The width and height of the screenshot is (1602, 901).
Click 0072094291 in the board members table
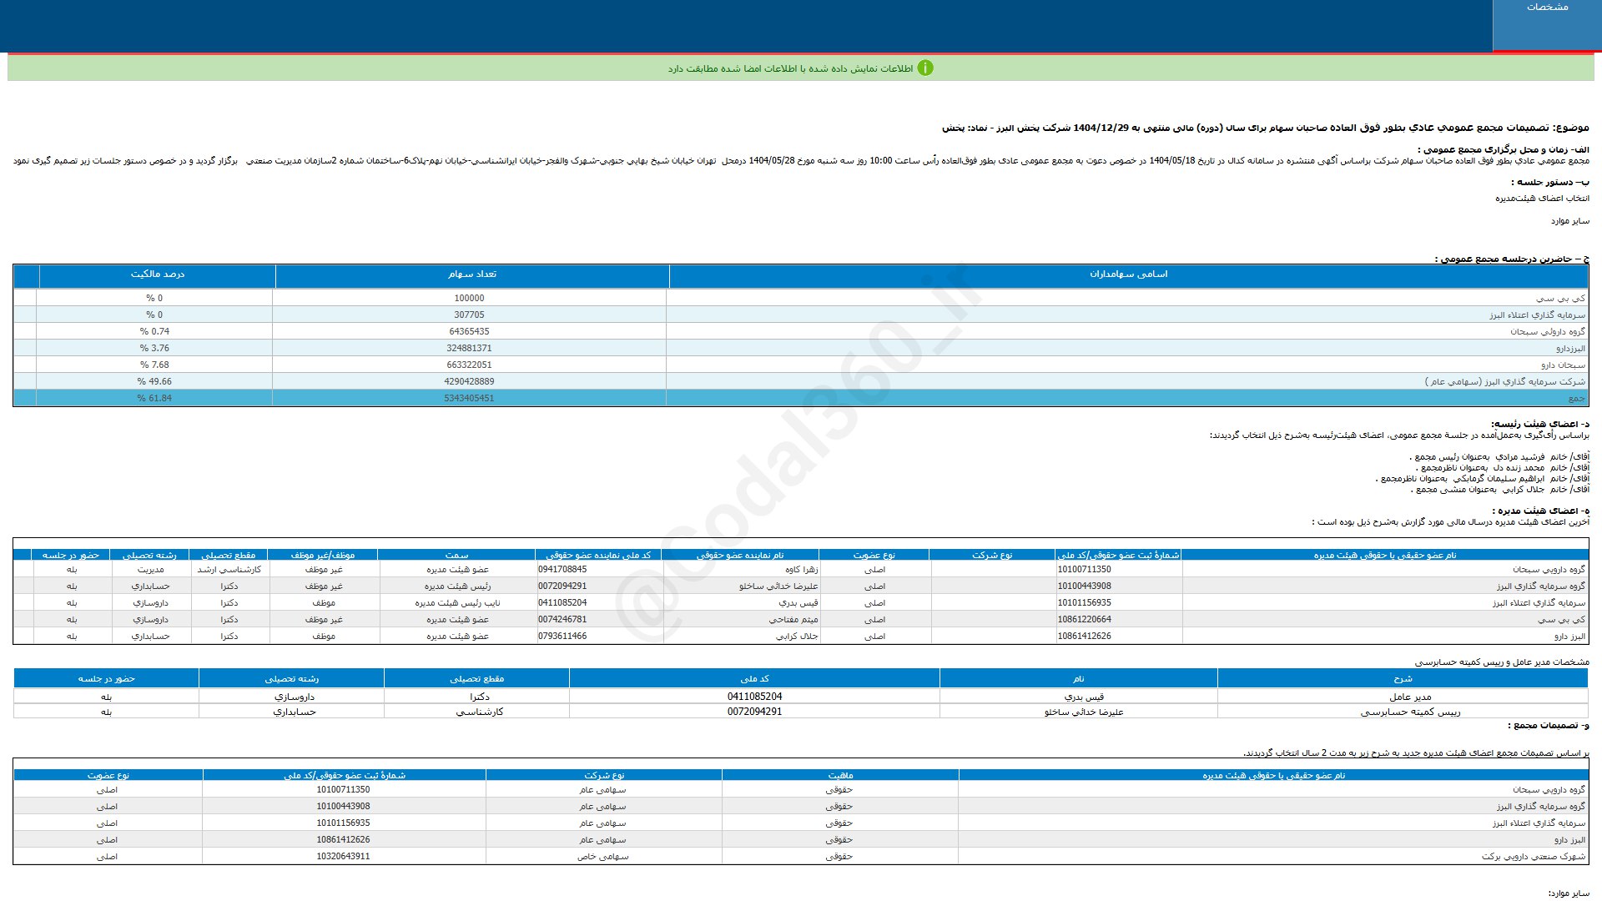point(562,586)
